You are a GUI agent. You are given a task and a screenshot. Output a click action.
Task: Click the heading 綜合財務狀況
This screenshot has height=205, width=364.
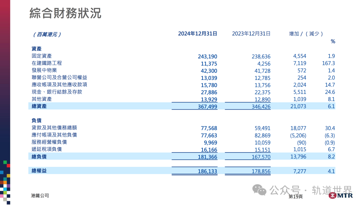[65, 13]
